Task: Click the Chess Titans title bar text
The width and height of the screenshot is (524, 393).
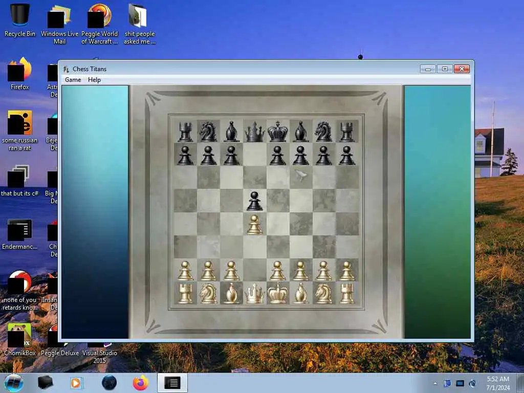Action: (x=90, y=69)
